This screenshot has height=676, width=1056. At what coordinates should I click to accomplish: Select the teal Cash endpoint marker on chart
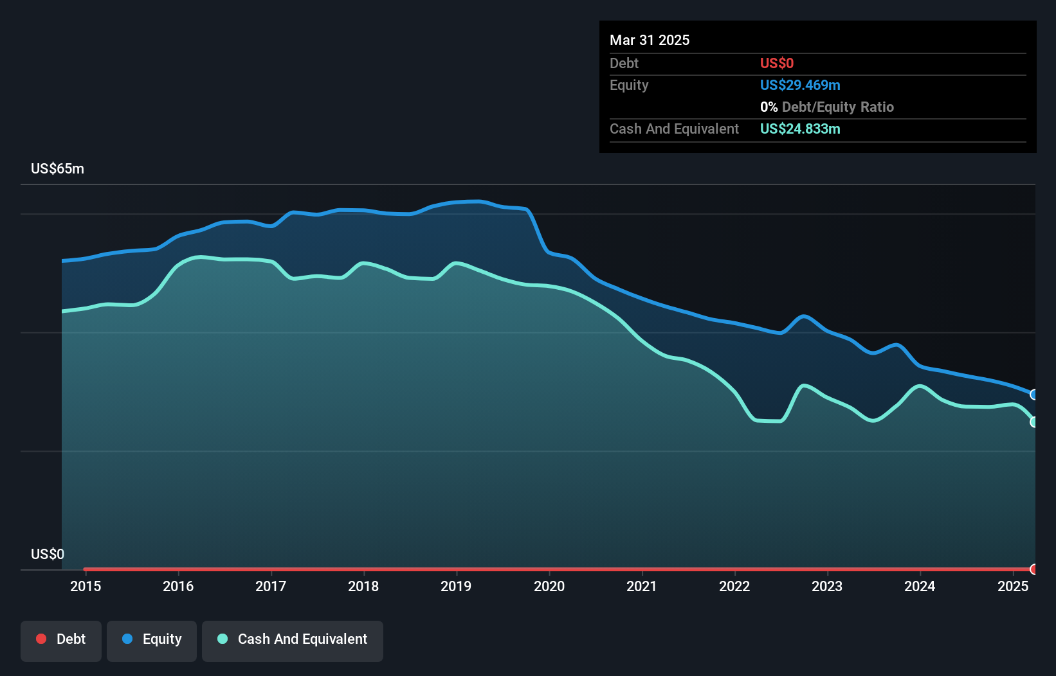[x=1033, y=422]
